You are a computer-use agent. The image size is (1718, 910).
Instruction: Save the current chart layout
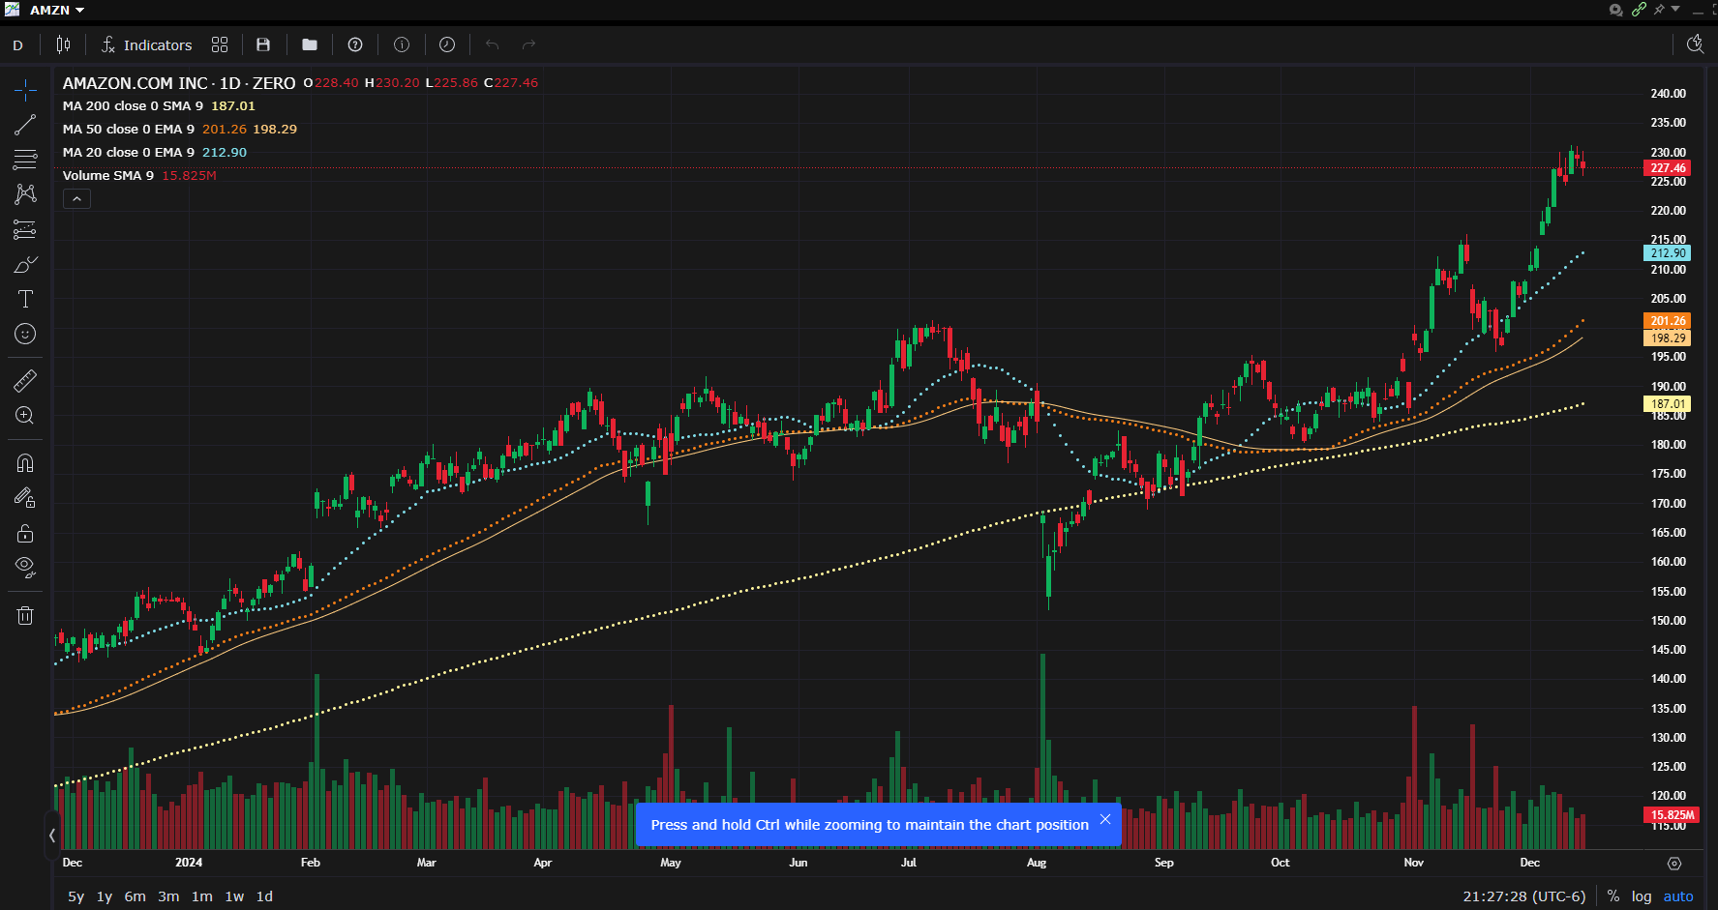point(263,44)
